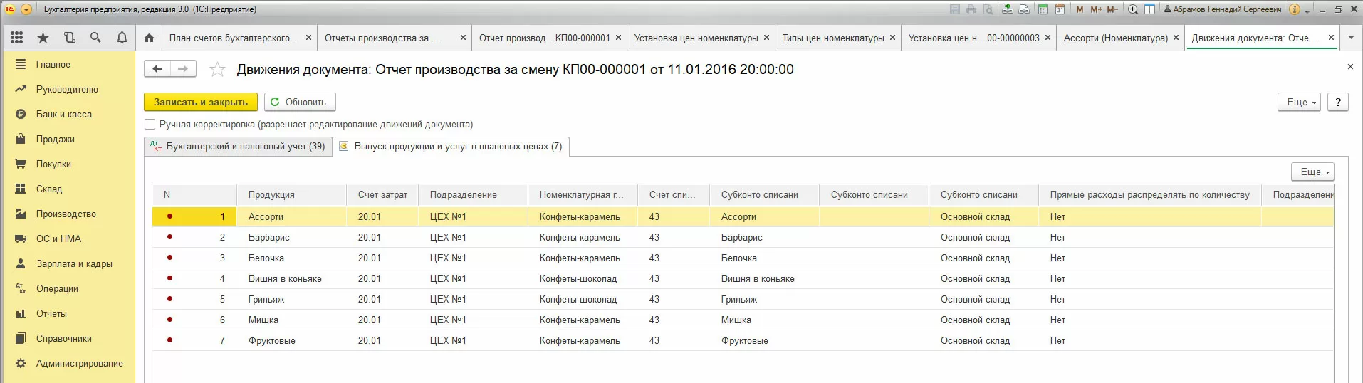The width and height of the screenshot is (1363, 383).
Task: Expand the open tabs list arrow
Action: coord(1350,38)
